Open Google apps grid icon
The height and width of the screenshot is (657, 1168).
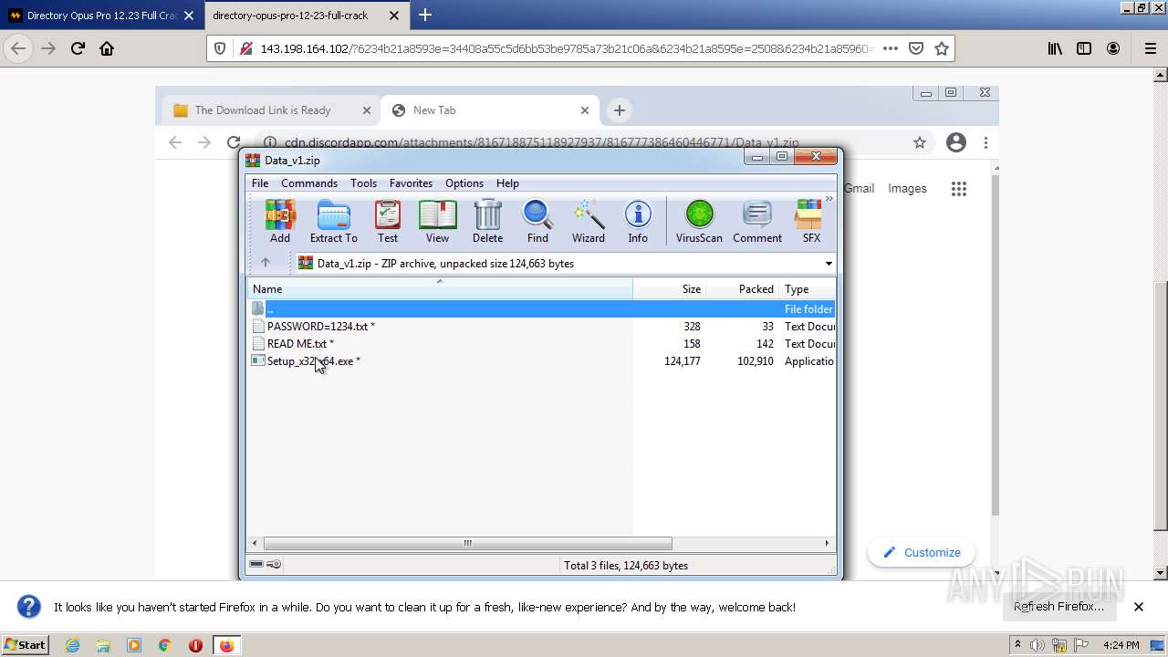(x=958, y=189)
